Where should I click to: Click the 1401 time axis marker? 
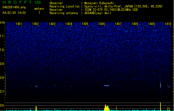[x=19, y=24]
